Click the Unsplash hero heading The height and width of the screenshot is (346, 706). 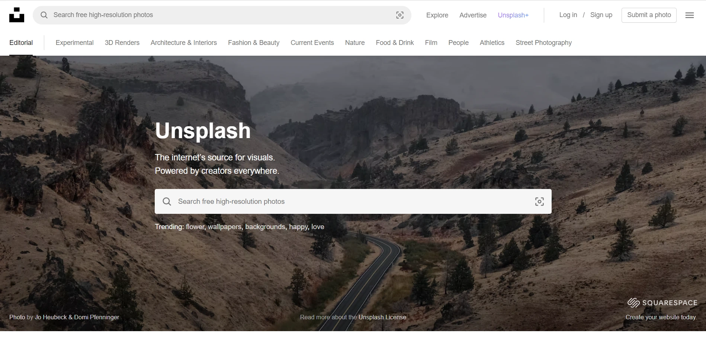pos(203,131)
